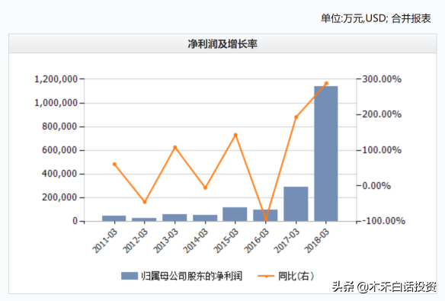The height and width of the screenshot is (301, 445).
Task: Click the 2015-03 growth rate line point
Action: (x=235, y=135)
